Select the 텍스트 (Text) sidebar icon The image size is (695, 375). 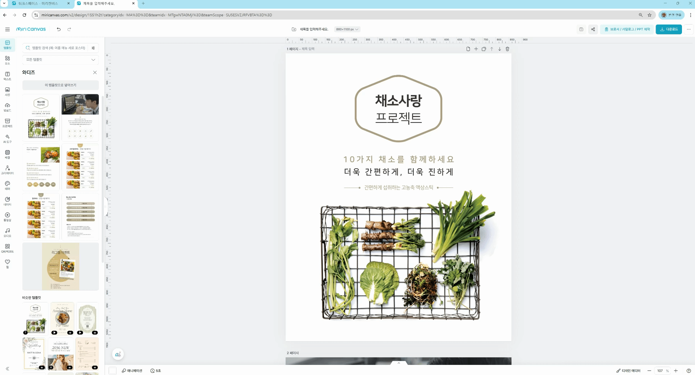7,76
